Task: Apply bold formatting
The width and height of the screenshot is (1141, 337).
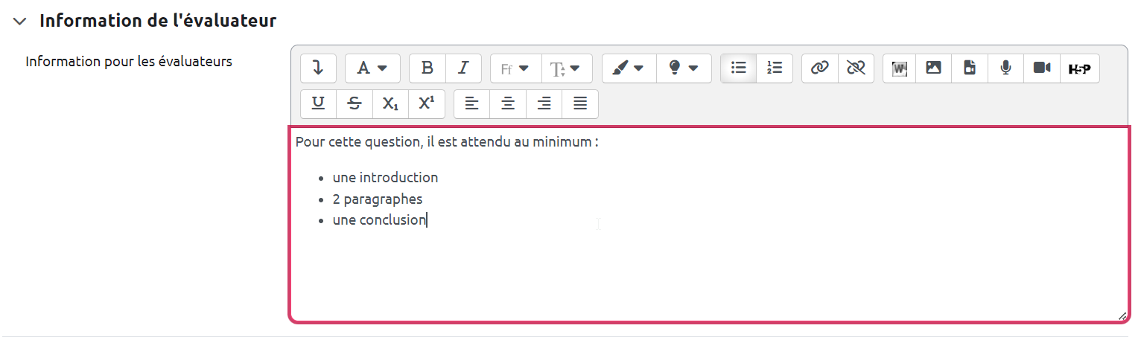Action: tap(428, 68)
